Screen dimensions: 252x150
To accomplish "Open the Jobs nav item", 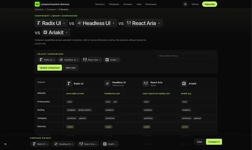I will (x=139, y=4).
